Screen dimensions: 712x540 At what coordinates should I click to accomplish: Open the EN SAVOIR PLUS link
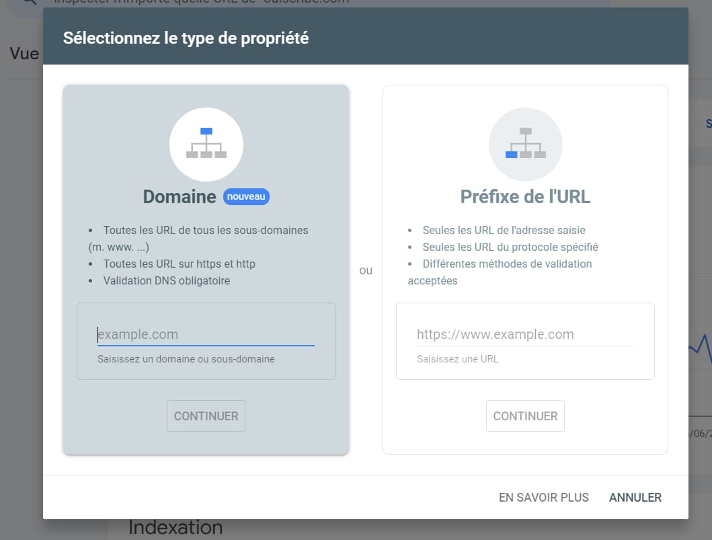click(x=543, y=498)
